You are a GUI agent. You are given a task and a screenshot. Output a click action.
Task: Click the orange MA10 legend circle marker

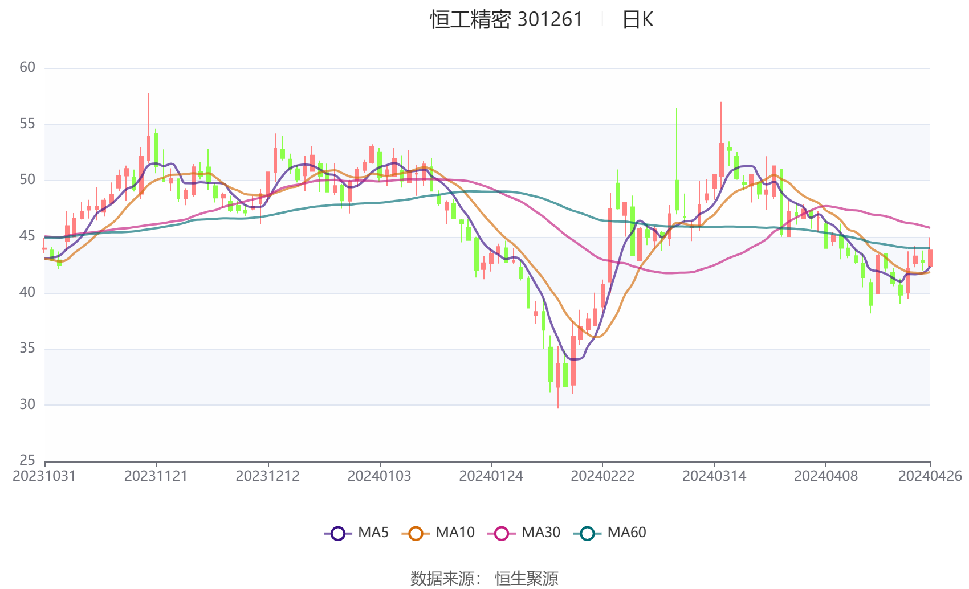[416, 534]
